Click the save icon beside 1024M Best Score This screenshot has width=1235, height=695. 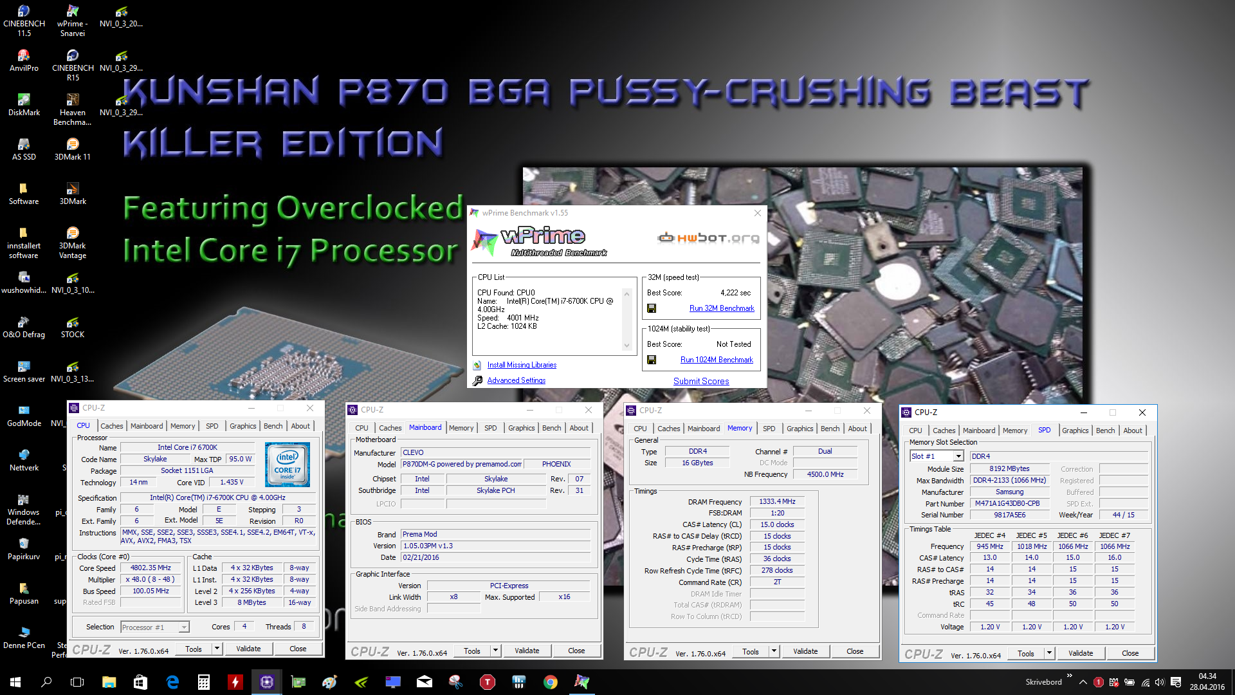(x=652, y=360)
